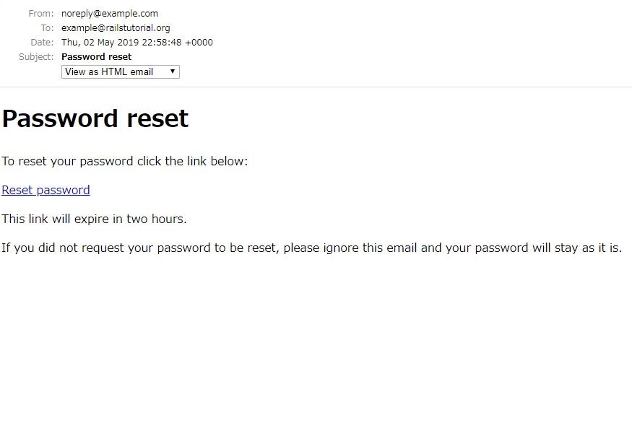The width and height of the screenshot is (632, 431).
Task: Click the sender address noreply@example.com
Action: coord(109,13)
